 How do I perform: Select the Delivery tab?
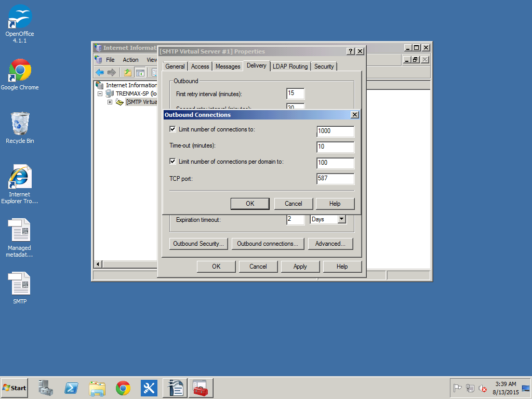coord(257,65)
